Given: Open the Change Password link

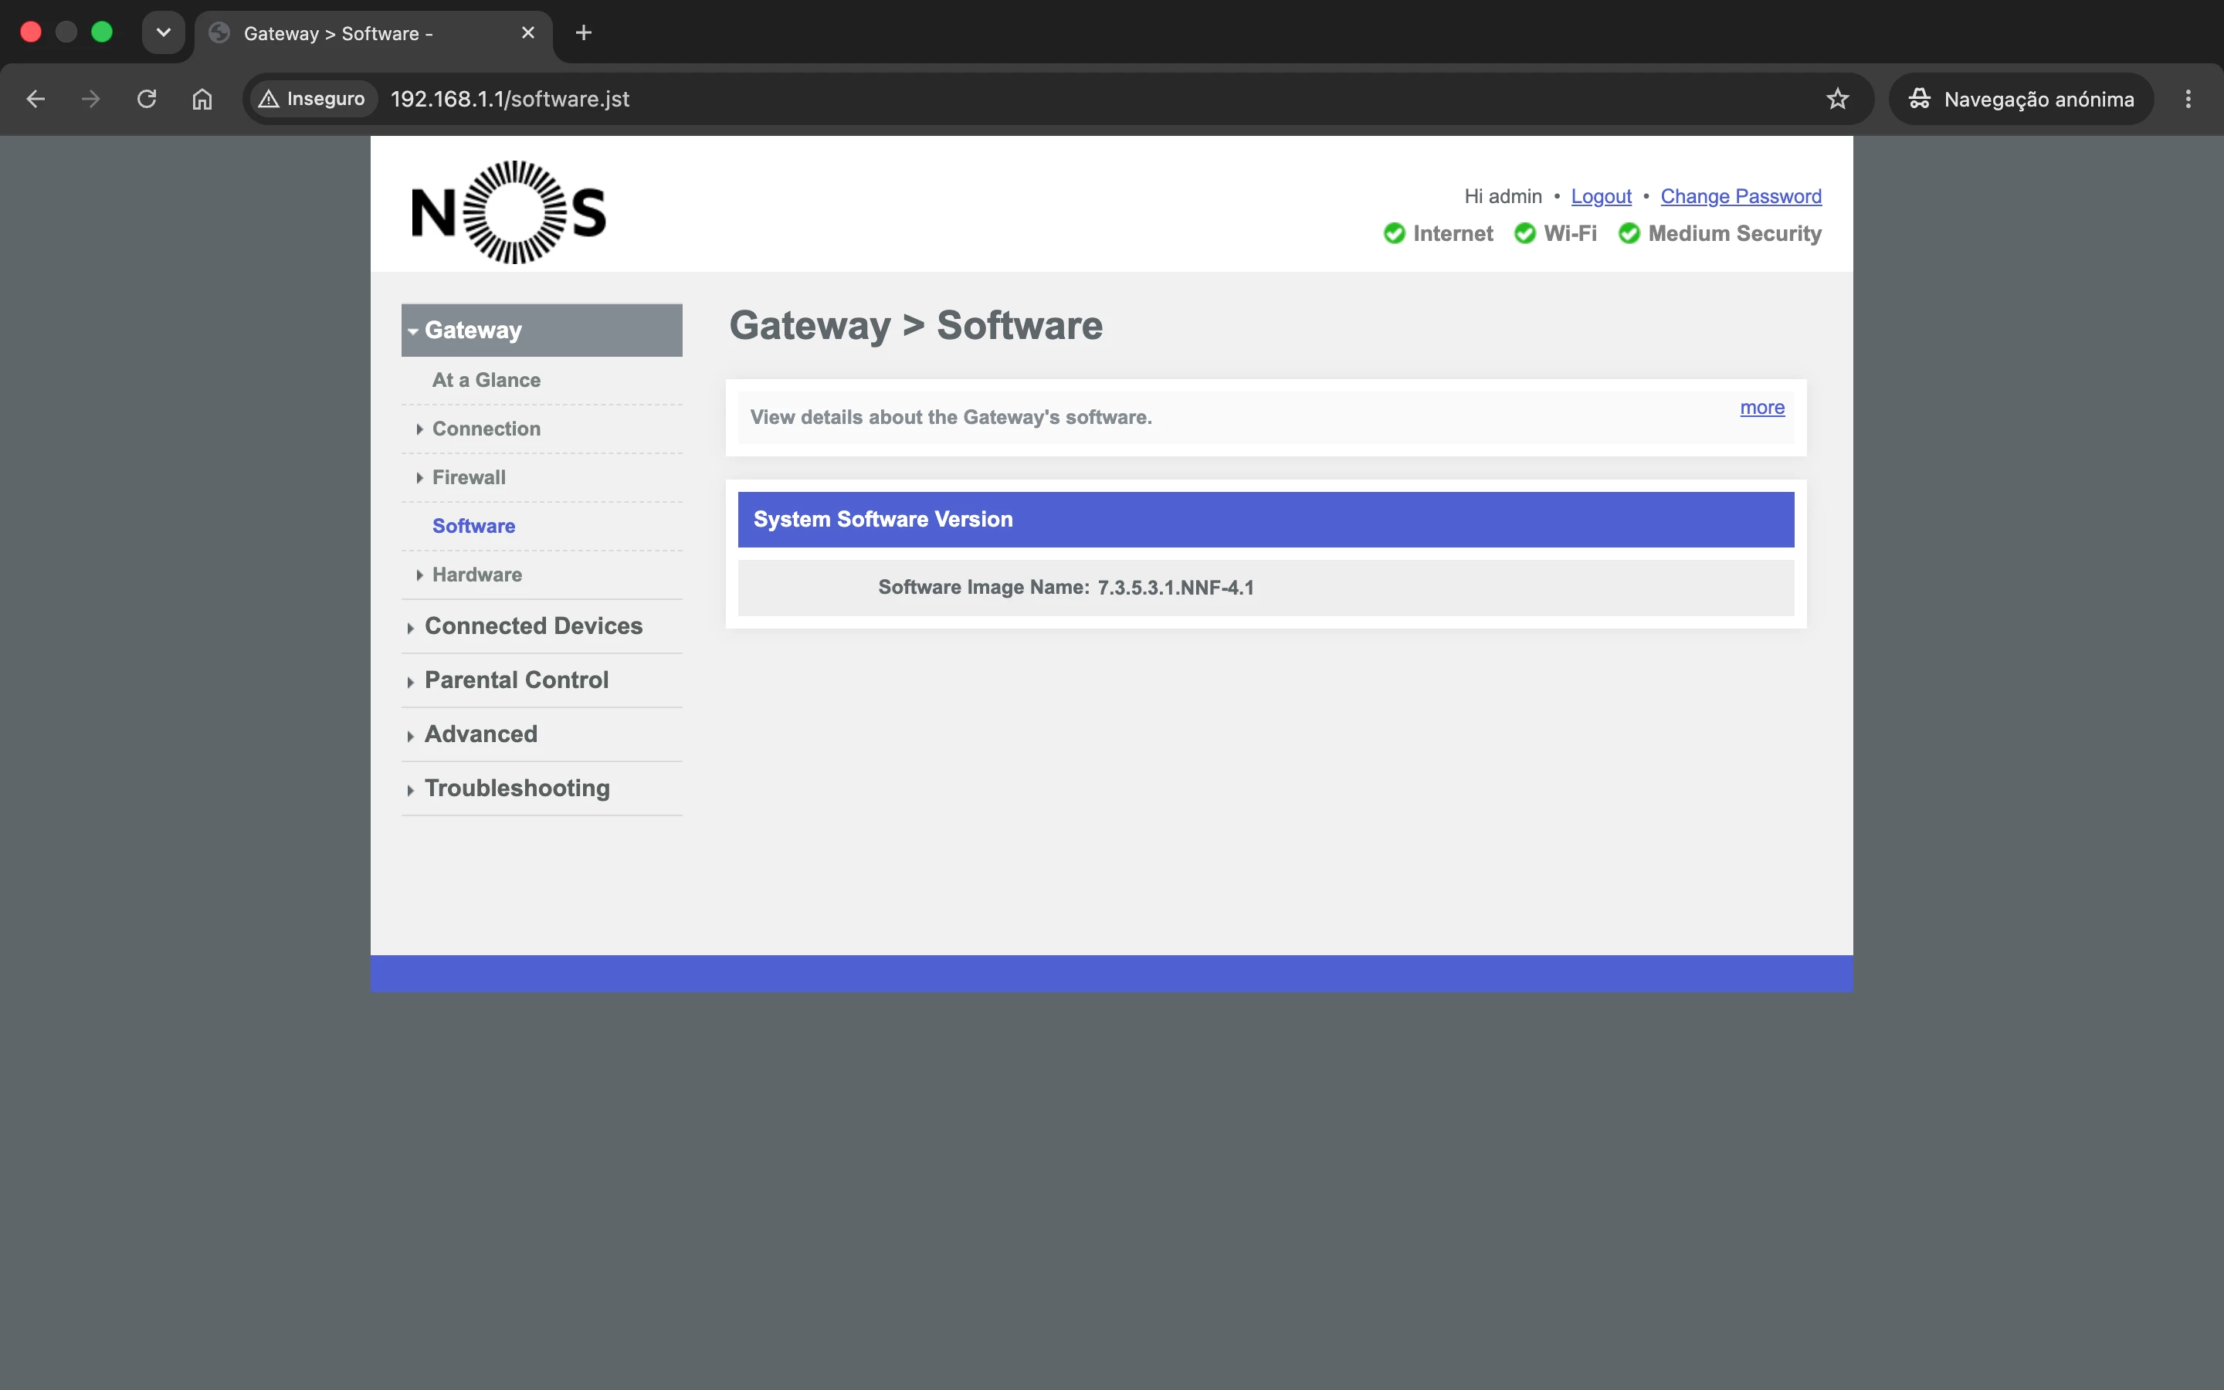Looking at the screenshot, I should 1741,196.
